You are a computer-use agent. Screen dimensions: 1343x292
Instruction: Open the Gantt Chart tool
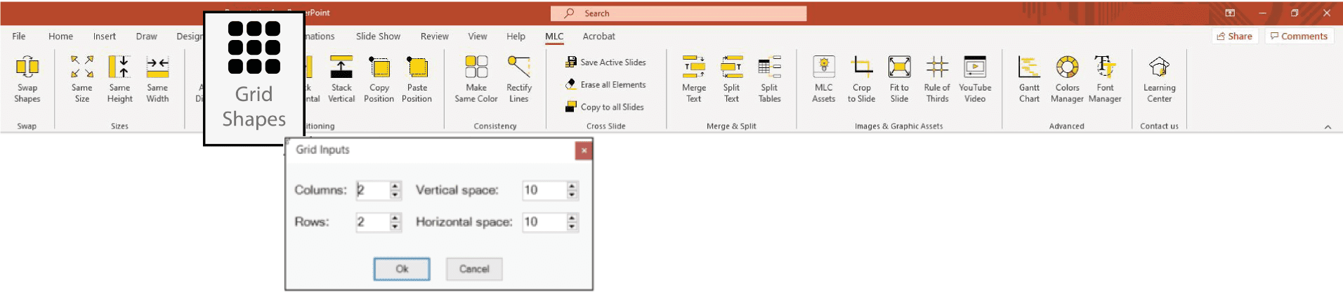tap(1029, 68)
